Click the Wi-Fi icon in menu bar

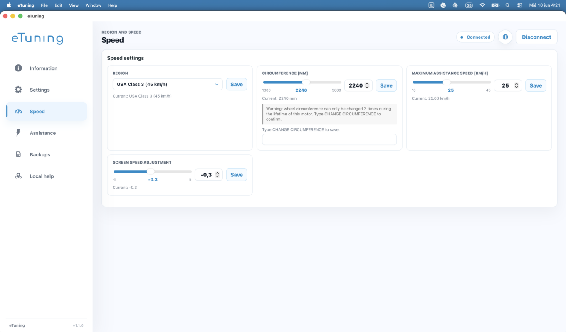pos(482,5)
